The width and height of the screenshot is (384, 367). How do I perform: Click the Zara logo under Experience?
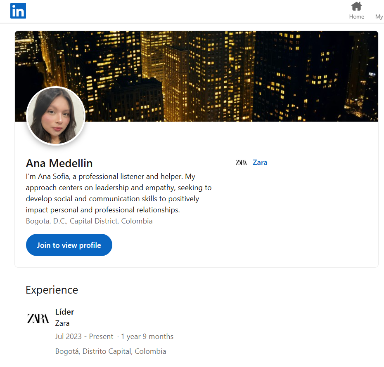(x=38, y=318)
